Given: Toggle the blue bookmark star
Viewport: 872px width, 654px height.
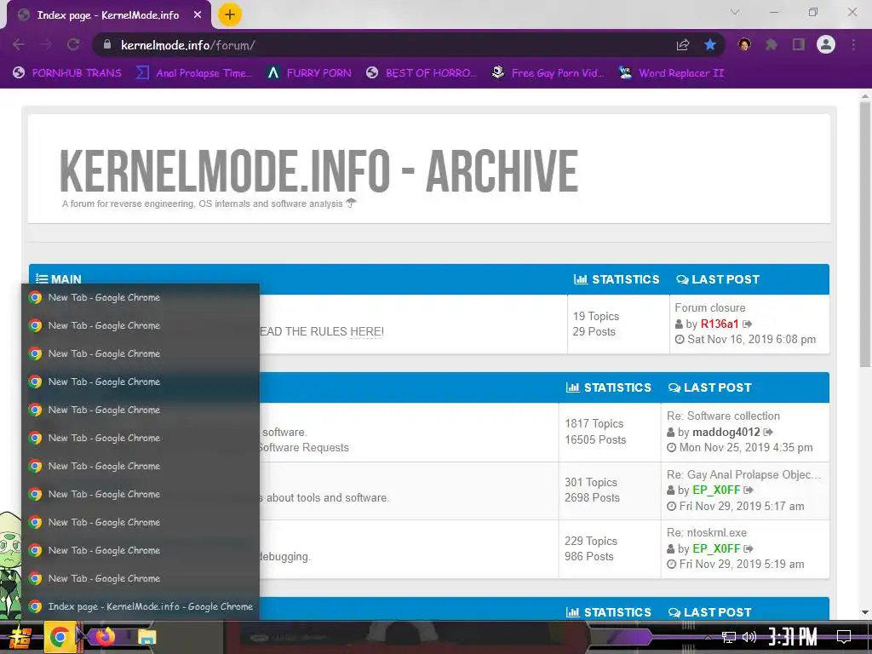Looking at the screenshot, I should click(710, 45).
